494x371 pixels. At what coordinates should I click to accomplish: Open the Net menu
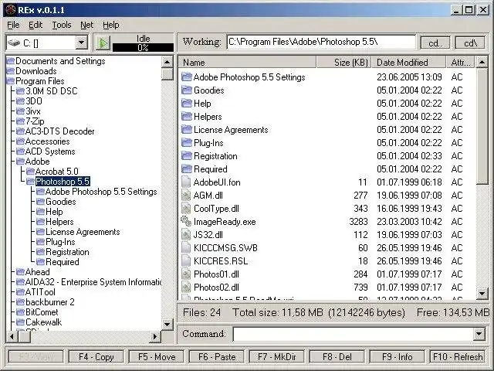(x=86, y=25)
